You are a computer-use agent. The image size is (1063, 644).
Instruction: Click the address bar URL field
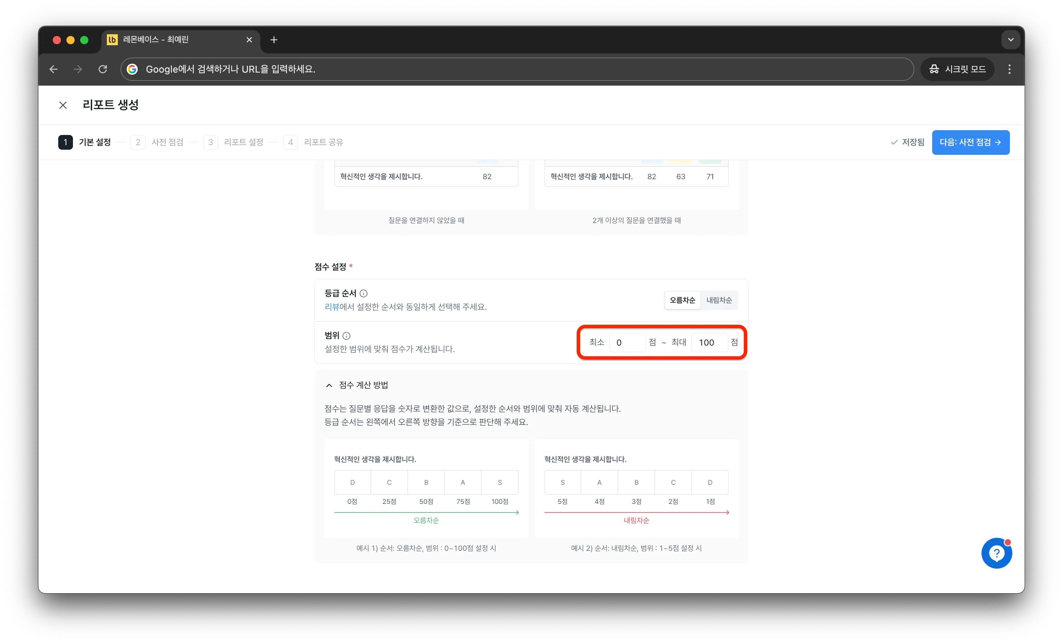[517, 69]
